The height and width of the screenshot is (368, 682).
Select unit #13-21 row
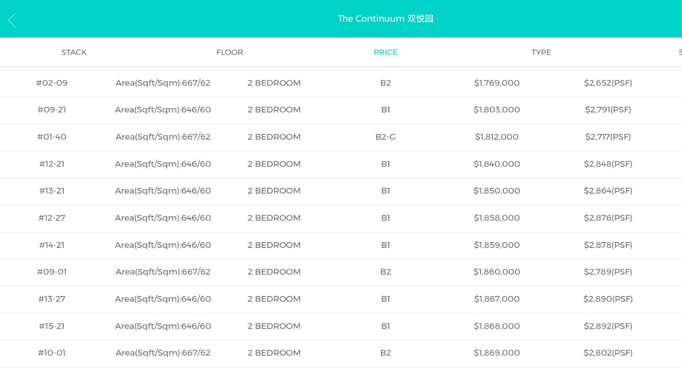52,191
